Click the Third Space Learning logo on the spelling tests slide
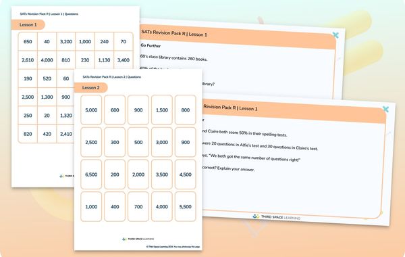This screenshot has height=257, width=405. pos(276,217)
